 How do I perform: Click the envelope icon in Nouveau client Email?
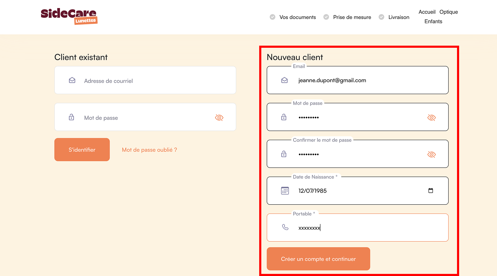[284, 80]
